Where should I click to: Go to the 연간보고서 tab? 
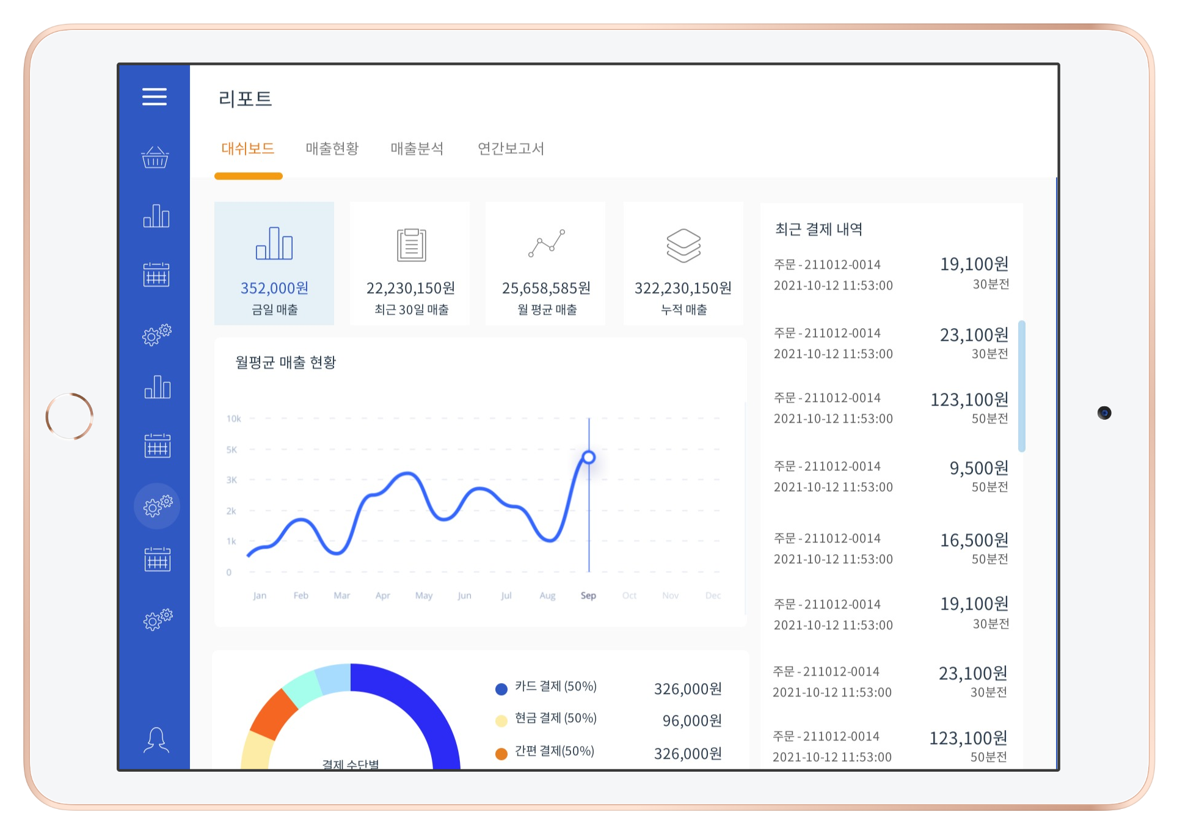coord(511,148)
